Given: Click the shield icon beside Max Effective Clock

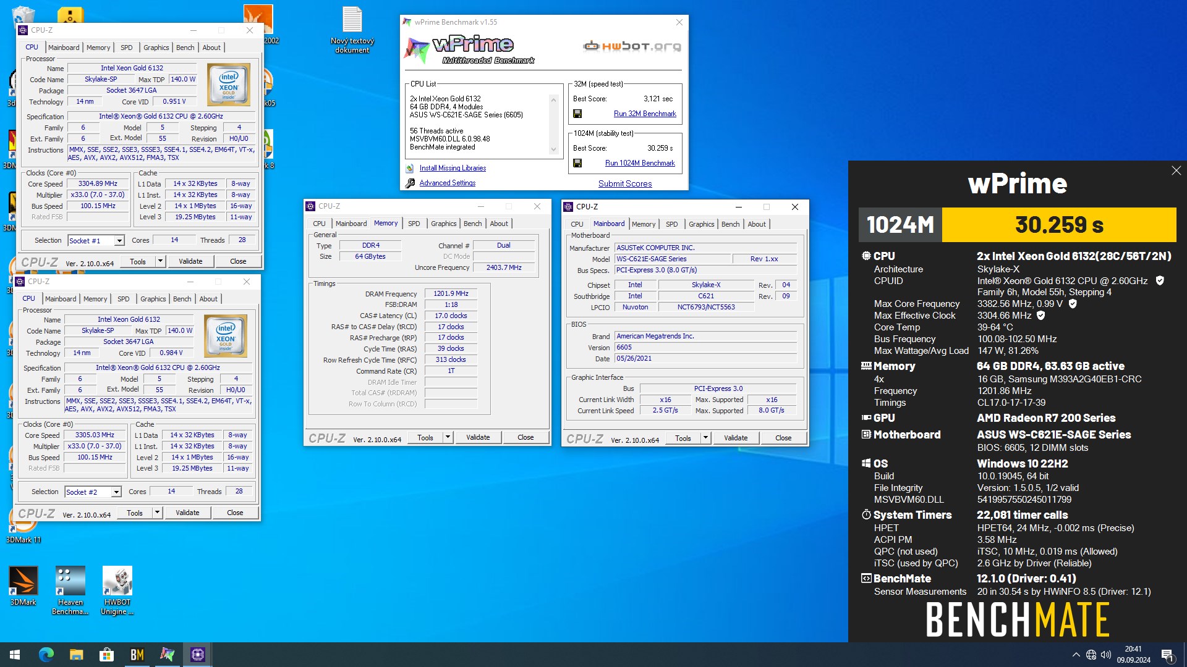Looking at the screenshot, I should [1040, 316].
